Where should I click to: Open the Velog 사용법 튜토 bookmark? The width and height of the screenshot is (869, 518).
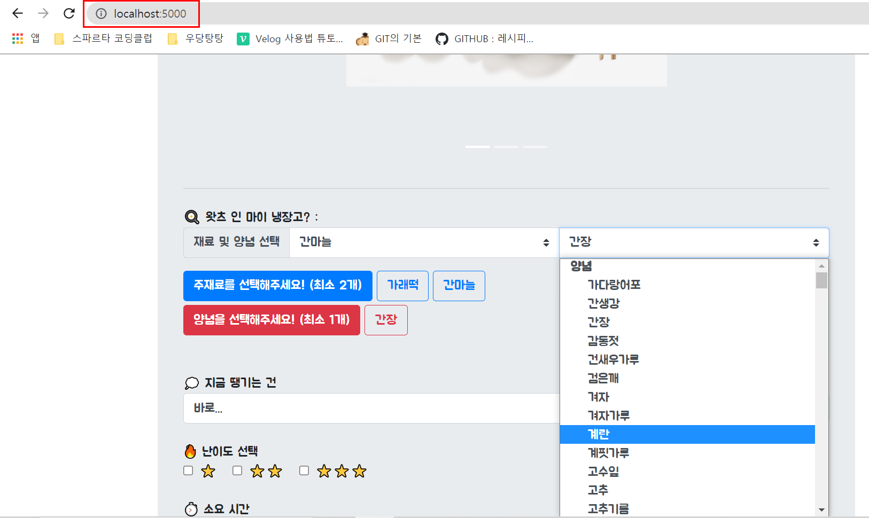[x=290, y=38]
